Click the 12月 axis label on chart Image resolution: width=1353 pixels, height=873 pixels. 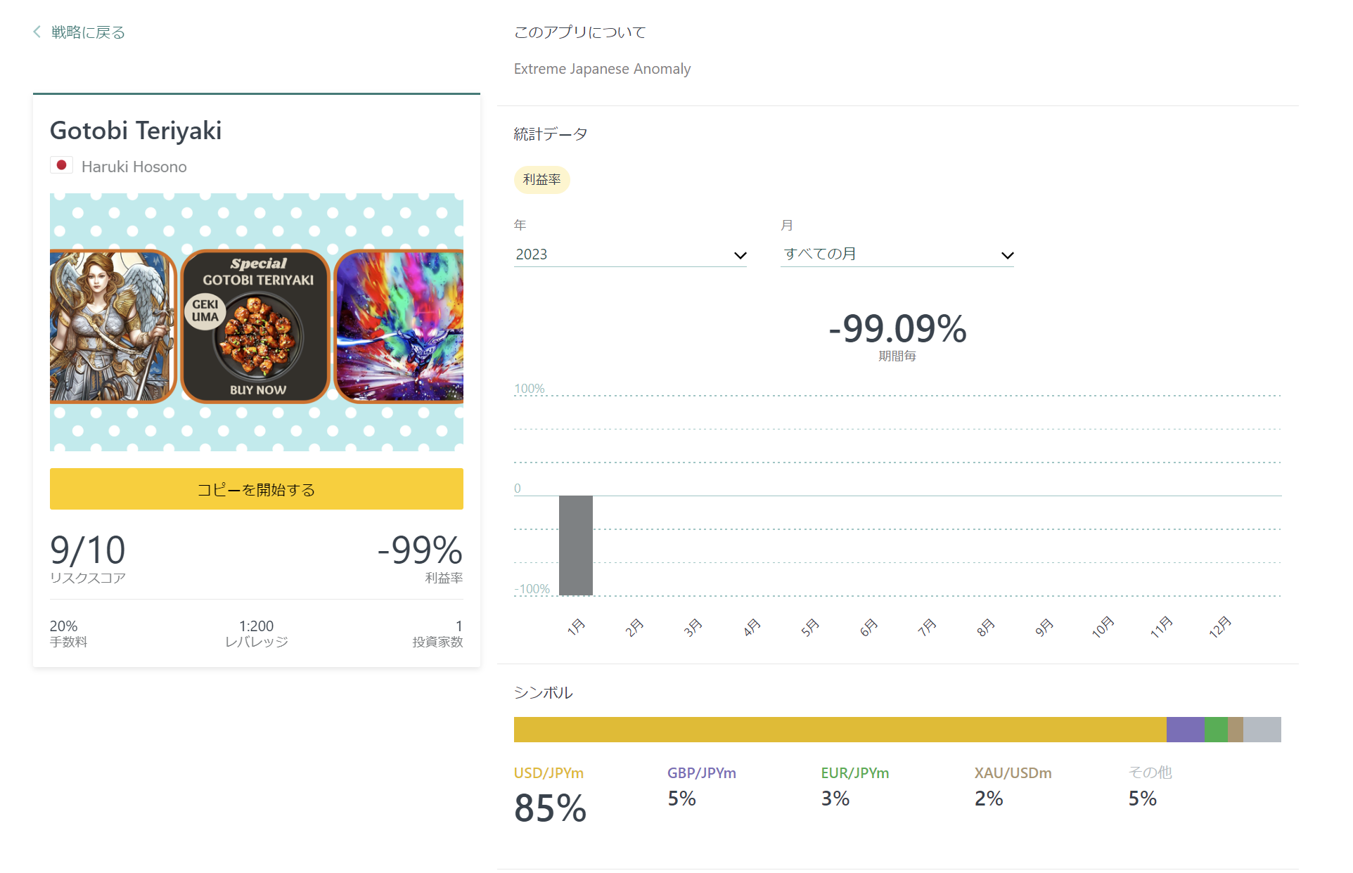pos(1220,626)
